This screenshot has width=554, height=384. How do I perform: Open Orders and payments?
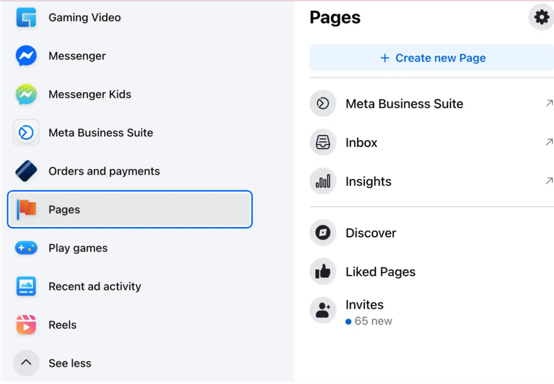pyautogui.click(x=104, y=171)
